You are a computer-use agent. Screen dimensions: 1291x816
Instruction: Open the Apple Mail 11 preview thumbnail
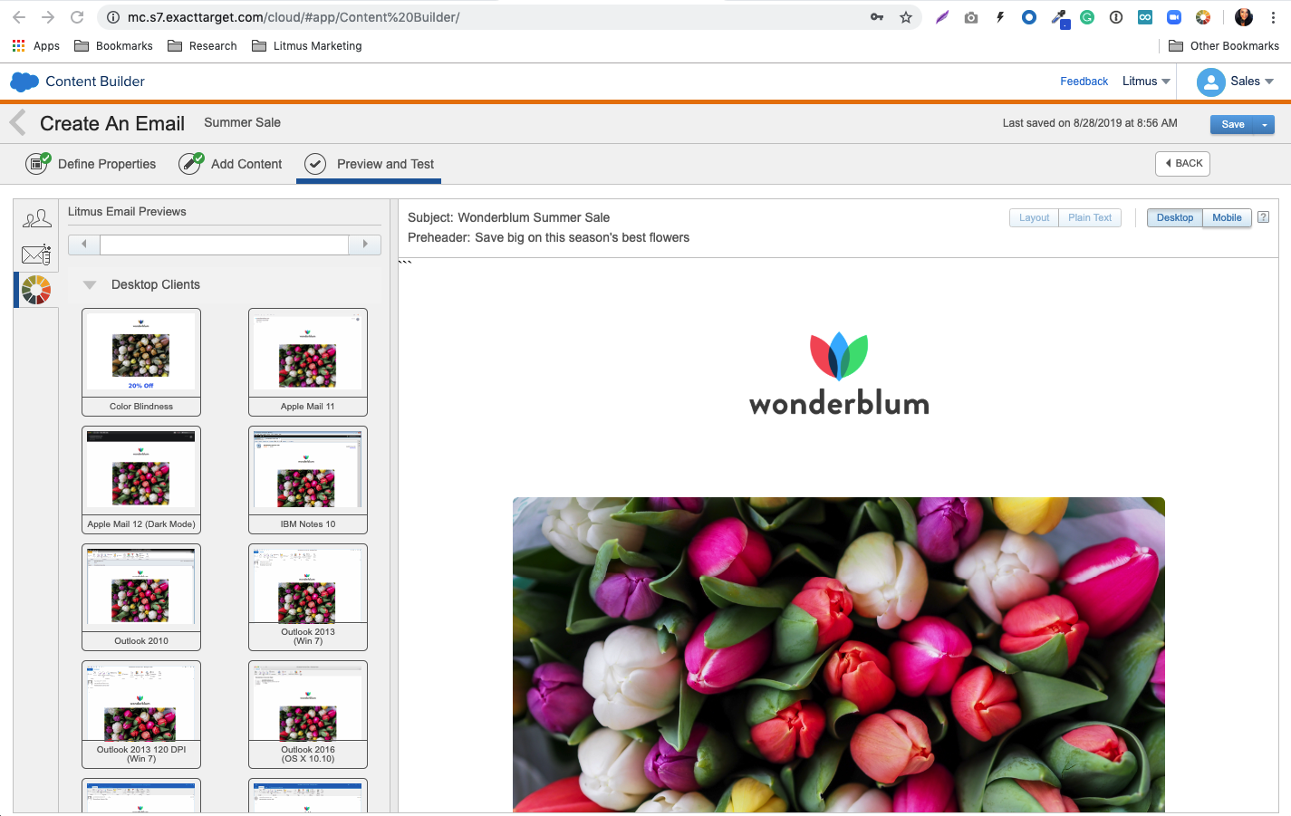point(308,361)
